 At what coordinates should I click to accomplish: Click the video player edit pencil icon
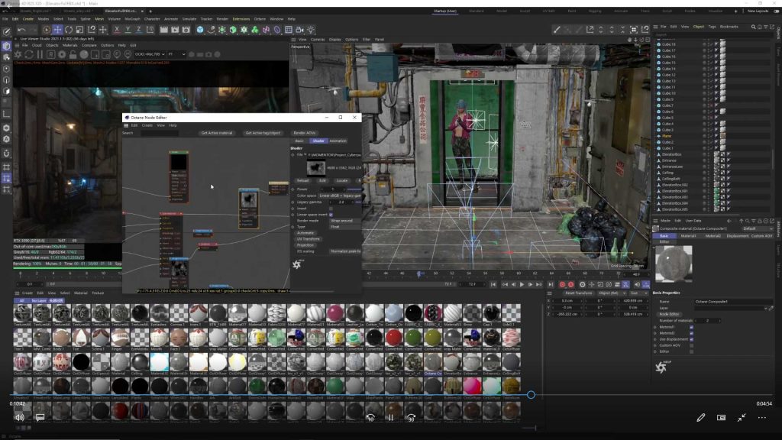click(x=700, y=418)
